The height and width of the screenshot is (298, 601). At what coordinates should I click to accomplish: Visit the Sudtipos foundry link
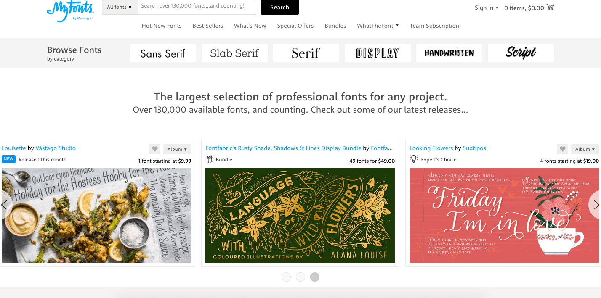[x=474, y=148]
